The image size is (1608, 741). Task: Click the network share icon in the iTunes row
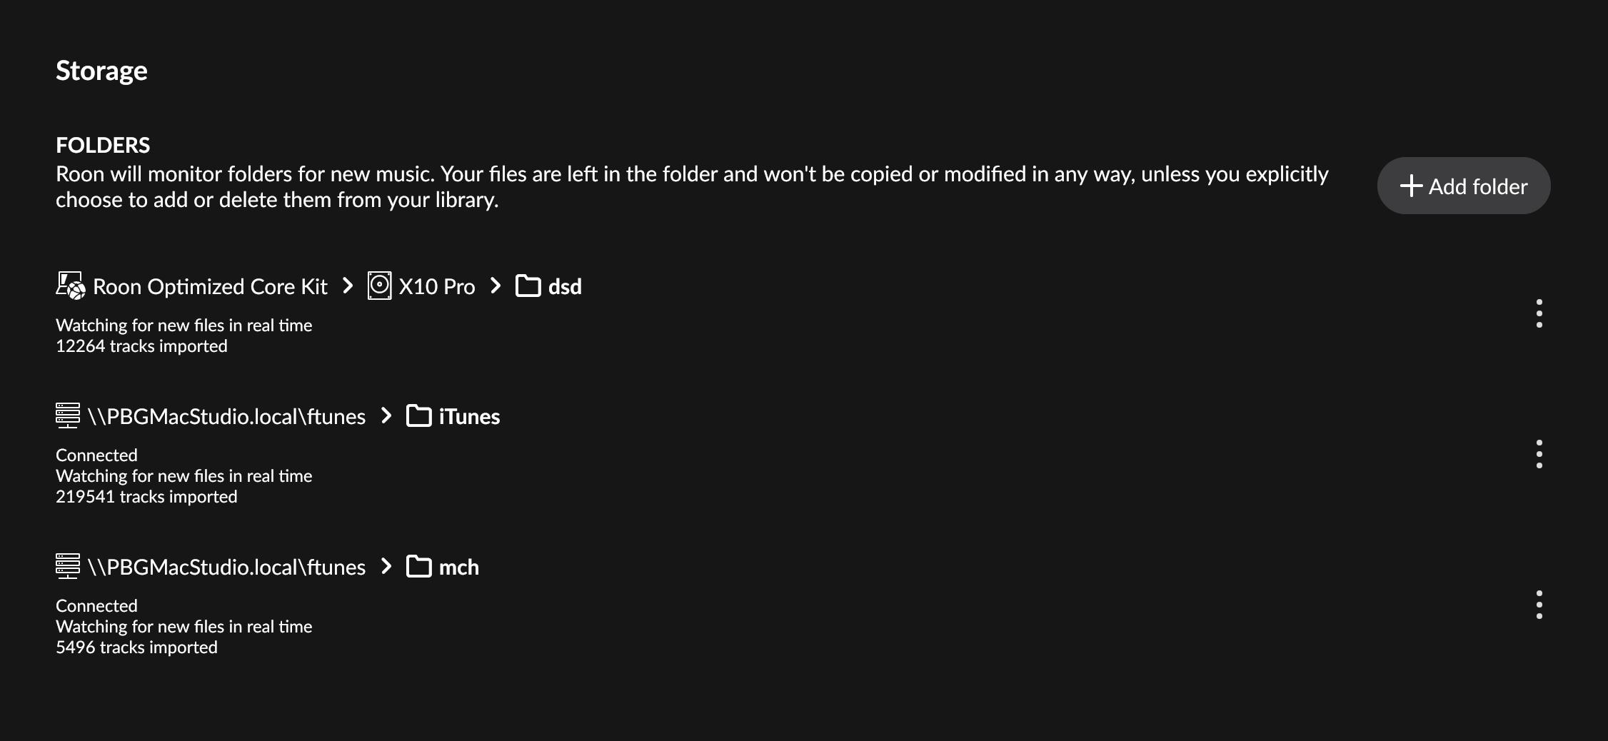click(68, 415)
